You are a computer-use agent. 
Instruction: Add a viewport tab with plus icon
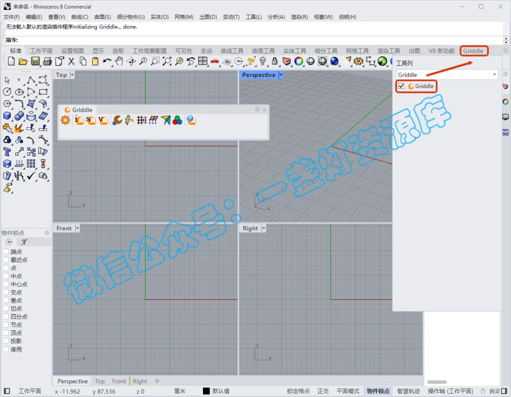[x=157, y=381]
